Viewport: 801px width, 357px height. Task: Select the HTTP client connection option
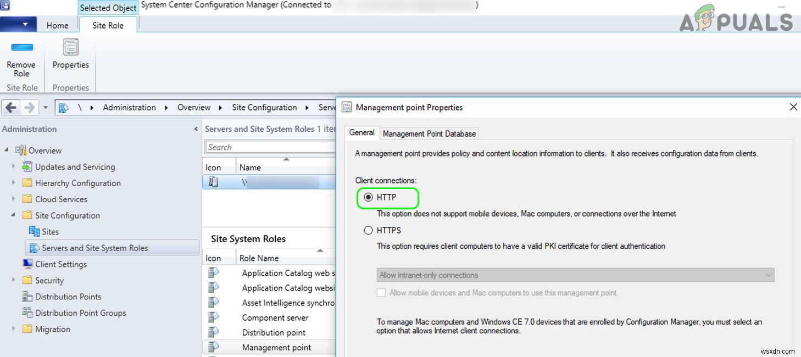[x=368, y=198]
